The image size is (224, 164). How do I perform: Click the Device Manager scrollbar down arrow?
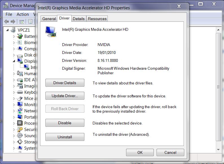pos(218,150)
